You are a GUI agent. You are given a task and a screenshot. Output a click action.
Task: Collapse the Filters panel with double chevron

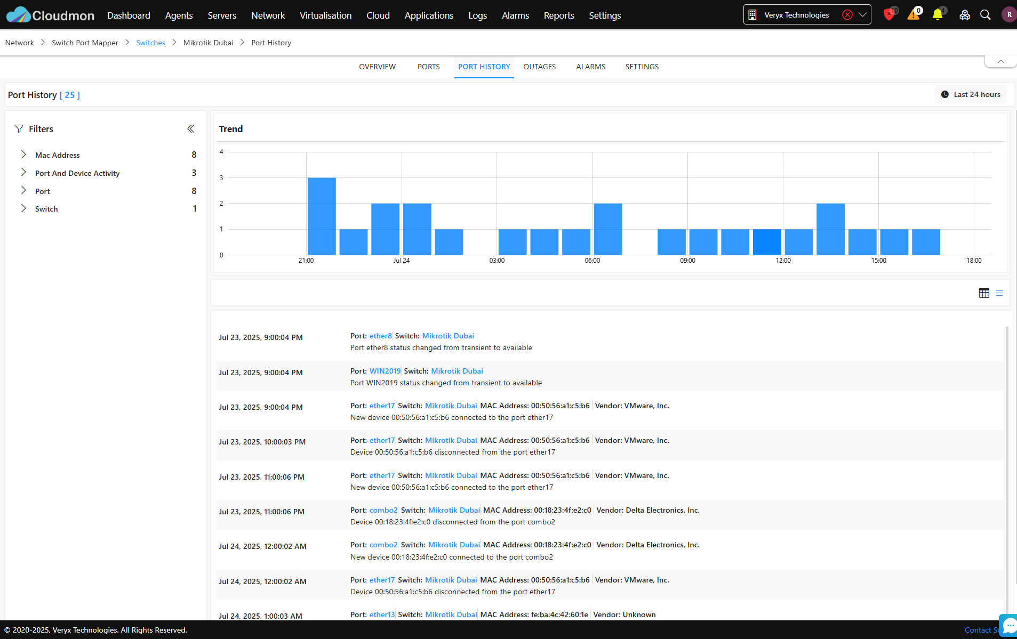(191, 129)
